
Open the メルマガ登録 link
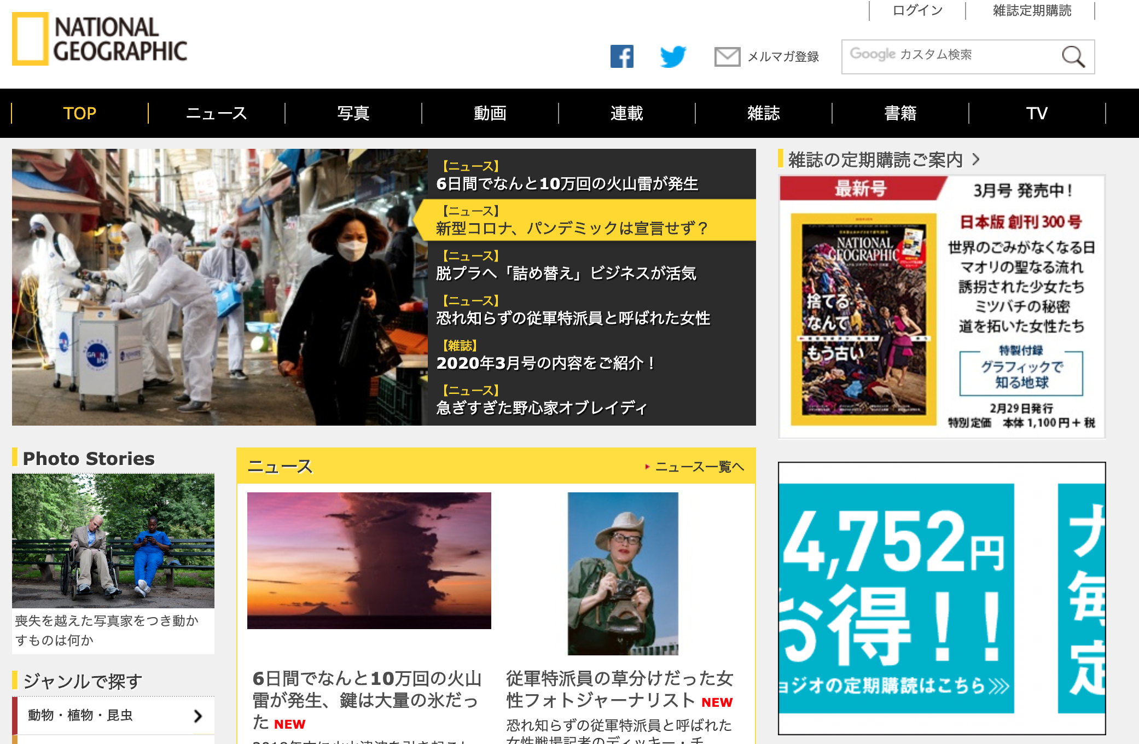point(783,56)
